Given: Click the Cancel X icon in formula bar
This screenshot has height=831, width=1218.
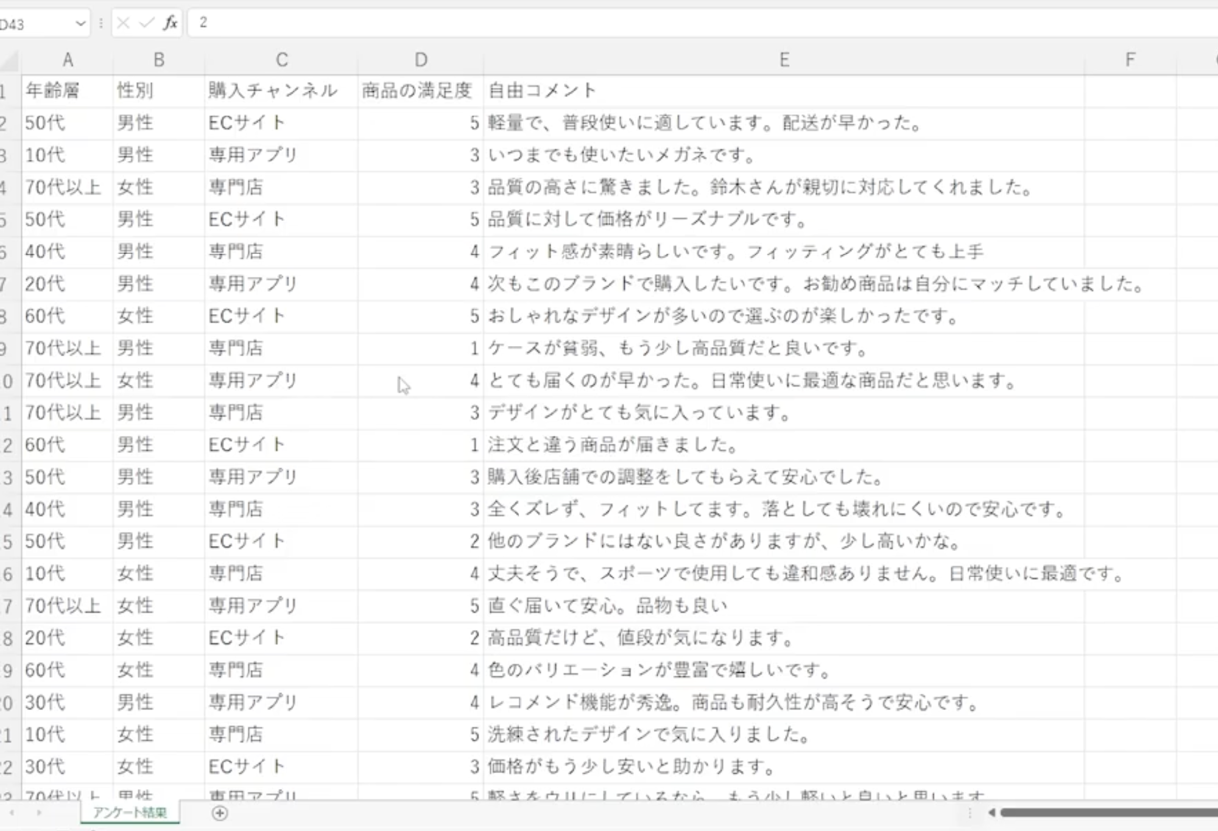Looking at the screenshot, I should [124, 23].
